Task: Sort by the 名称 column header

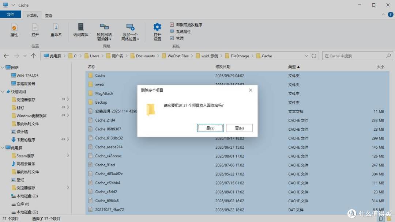Action: [x=91, y=66]
